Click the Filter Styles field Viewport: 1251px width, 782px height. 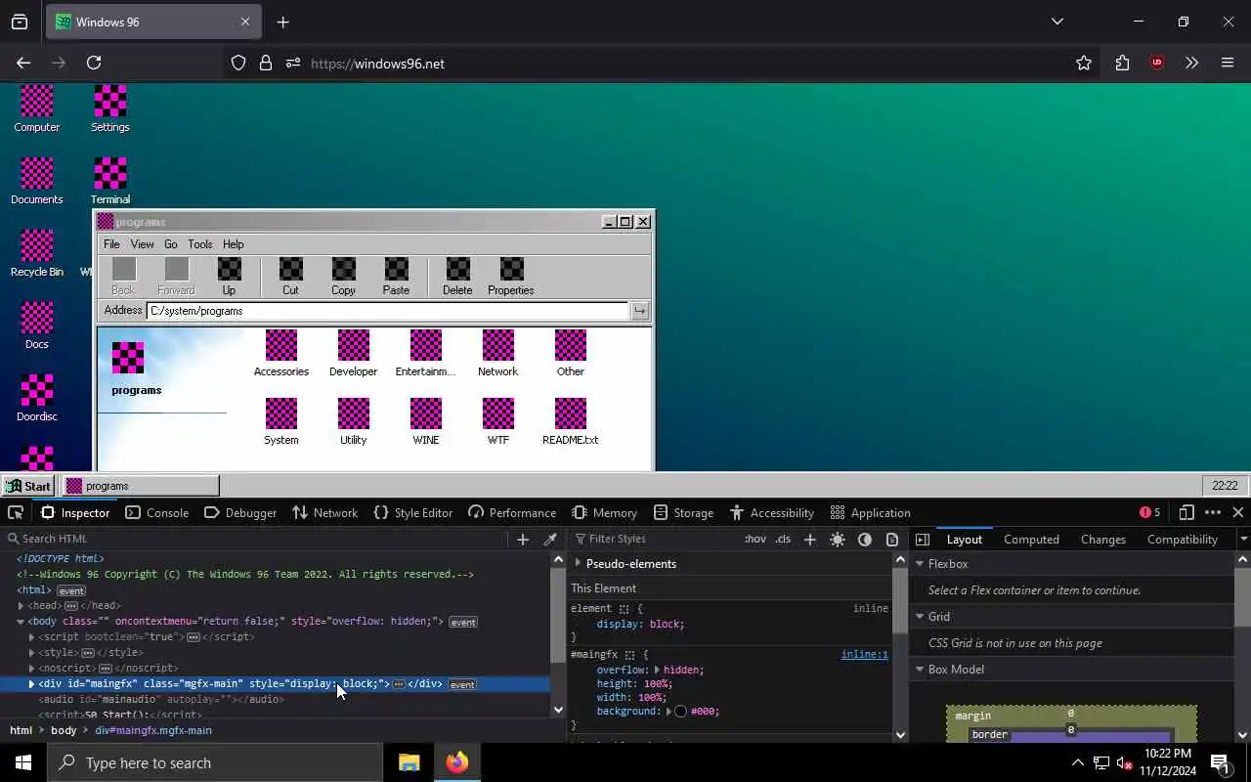click(x=656, y=539)
